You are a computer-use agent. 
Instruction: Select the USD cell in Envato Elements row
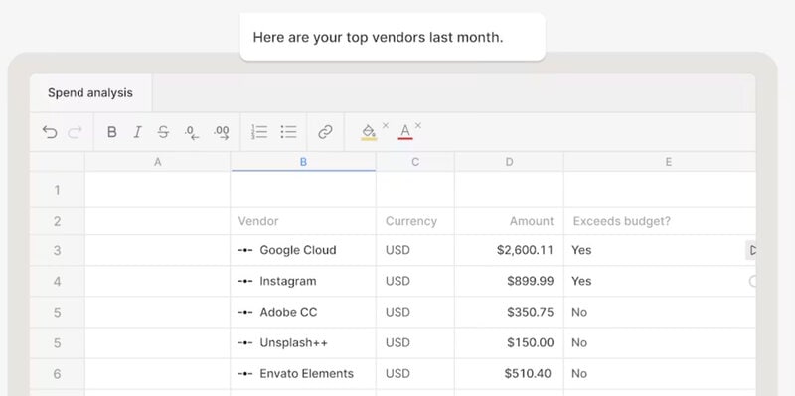(x=415, y=374)
